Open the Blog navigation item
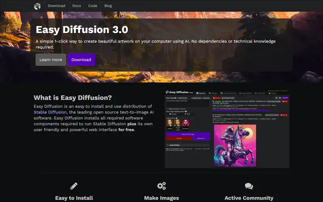Image resolution: width=323 pixels, height=202 pixels. point(108,6)
